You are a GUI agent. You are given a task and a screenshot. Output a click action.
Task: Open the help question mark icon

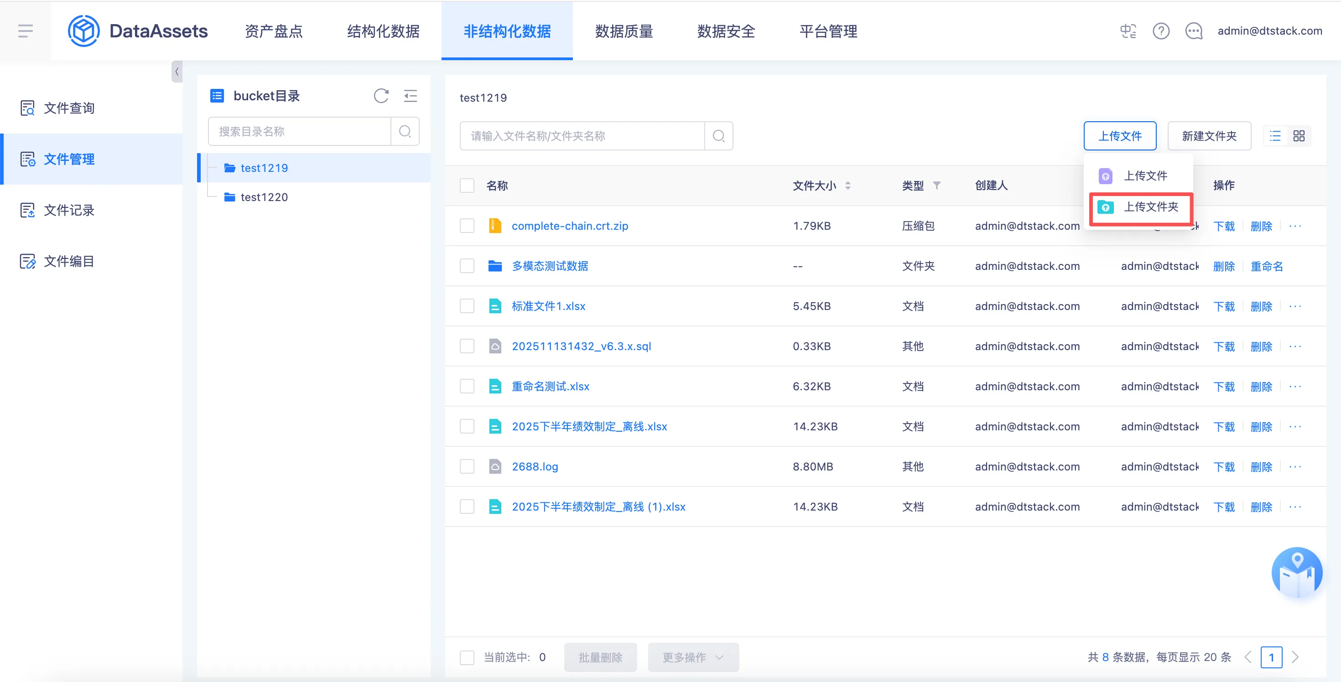click(1160, 31)
